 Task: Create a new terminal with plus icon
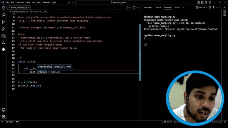pyautogui.click(x=204, y=7)
